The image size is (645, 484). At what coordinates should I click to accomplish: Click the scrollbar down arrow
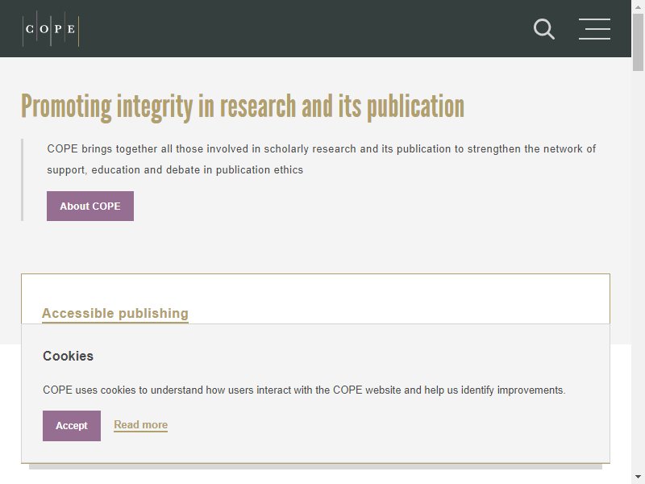(638, 478)
